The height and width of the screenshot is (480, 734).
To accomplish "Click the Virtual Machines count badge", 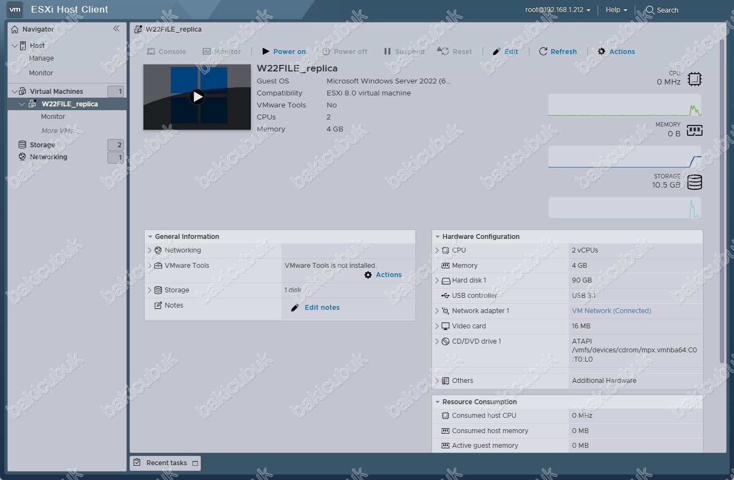I will (116, 92).
